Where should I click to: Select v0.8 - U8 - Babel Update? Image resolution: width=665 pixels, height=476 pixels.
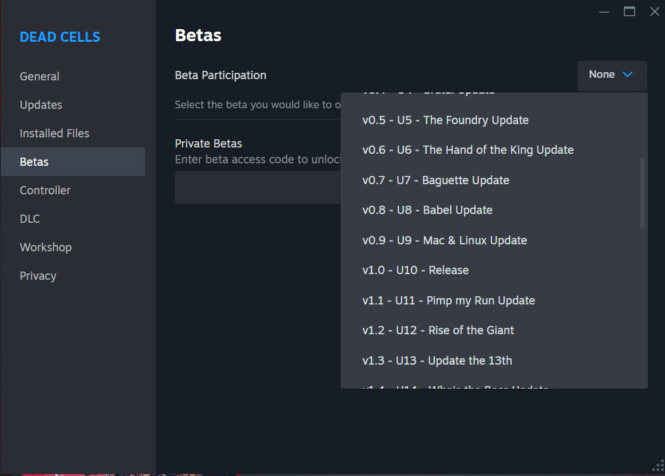pyautogui.click(x=427, y=210)
